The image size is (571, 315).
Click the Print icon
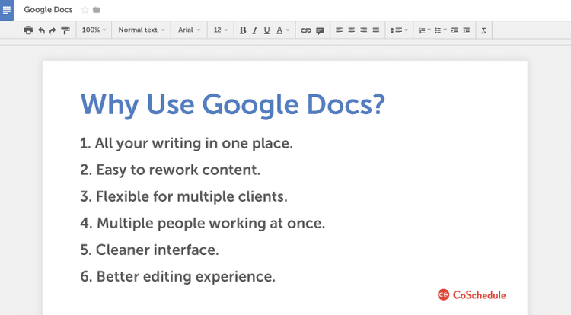coord(28,30)
